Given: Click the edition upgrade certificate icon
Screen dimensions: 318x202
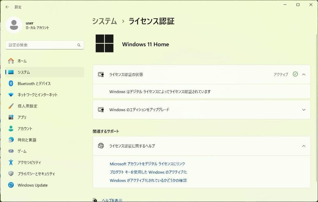Looking at the screenshot, I should pos(101,110).
